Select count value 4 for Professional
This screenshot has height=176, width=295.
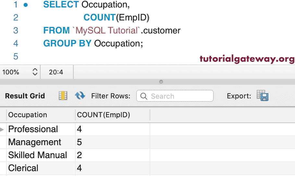click(x=113, y=129)
